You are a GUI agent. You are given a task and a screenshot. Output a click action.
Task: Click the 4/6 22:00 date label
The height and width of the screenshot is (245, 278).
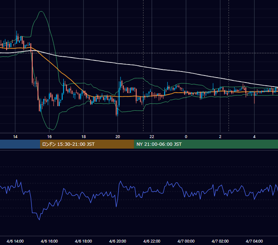(x=152, y=241)
